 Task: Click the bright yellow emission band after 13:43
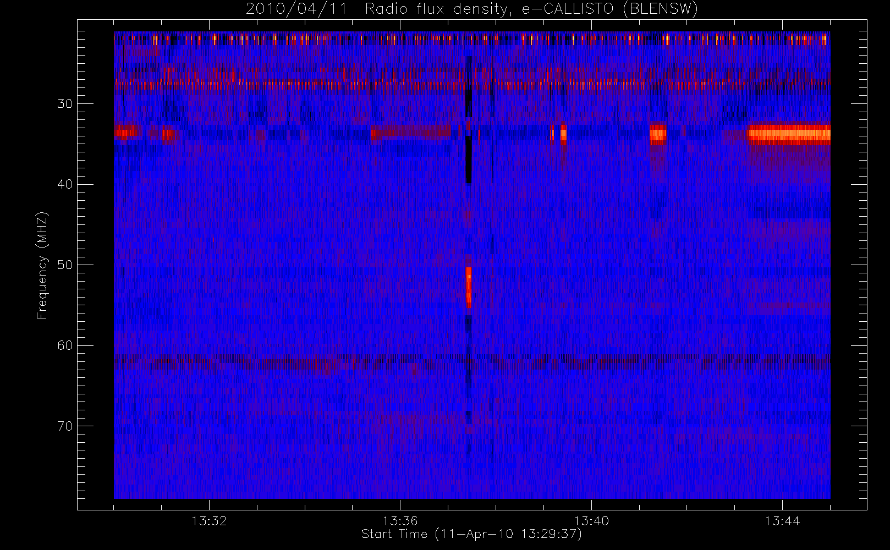(789, 133)
